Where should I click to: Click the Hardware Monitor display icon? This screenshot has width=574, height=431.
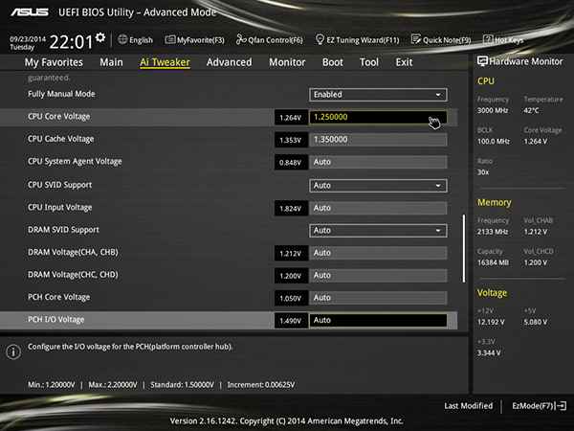(482, 61)
